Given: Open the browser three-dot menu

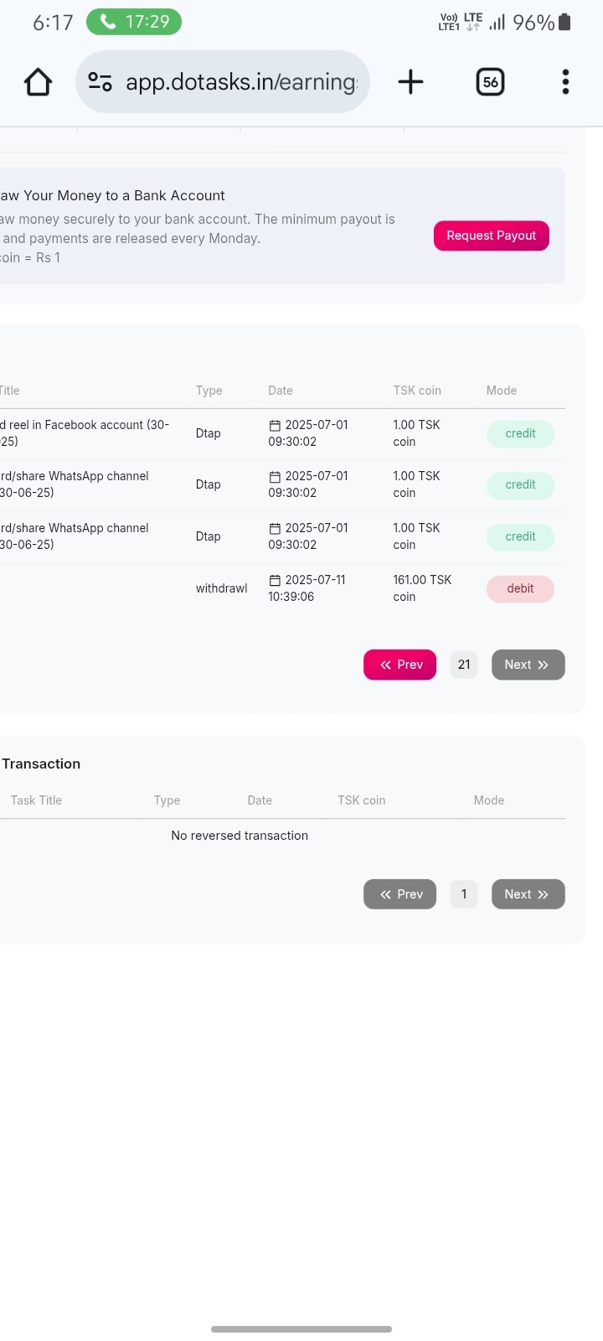Looking at the screenshot, I should pyautogui.click(x=566, y=82).
